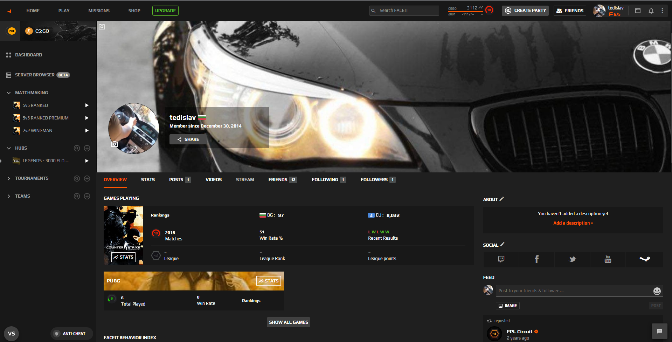Screen dimensions: 672x342
Task: Click the orange FACEIT logo
Action: 9,11
